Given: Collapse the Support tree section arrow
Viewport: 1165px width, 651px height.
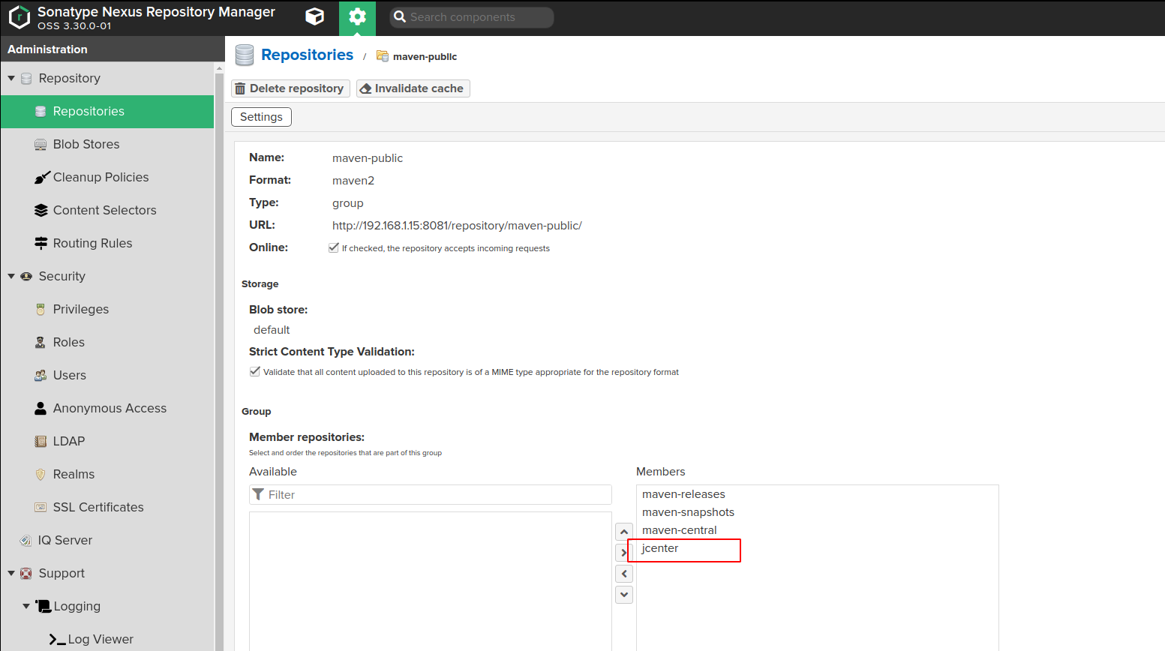Looking at the screenshot, I should (x=11, y=573).
